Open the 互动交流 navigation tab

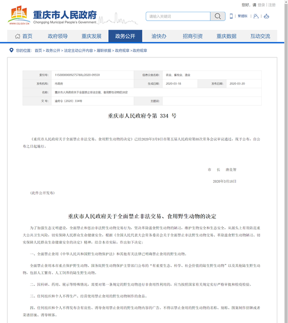(x=260, y=36)
